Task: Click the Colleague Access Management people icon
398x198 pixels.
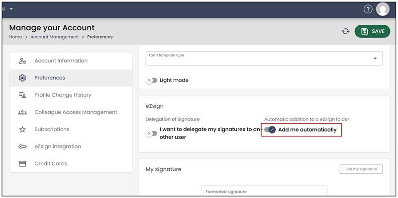Action: pos(22,112)
